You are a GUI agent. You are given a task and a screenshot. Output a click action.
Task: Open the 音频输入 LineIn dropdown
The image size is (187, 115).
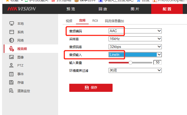coord(135,54)
